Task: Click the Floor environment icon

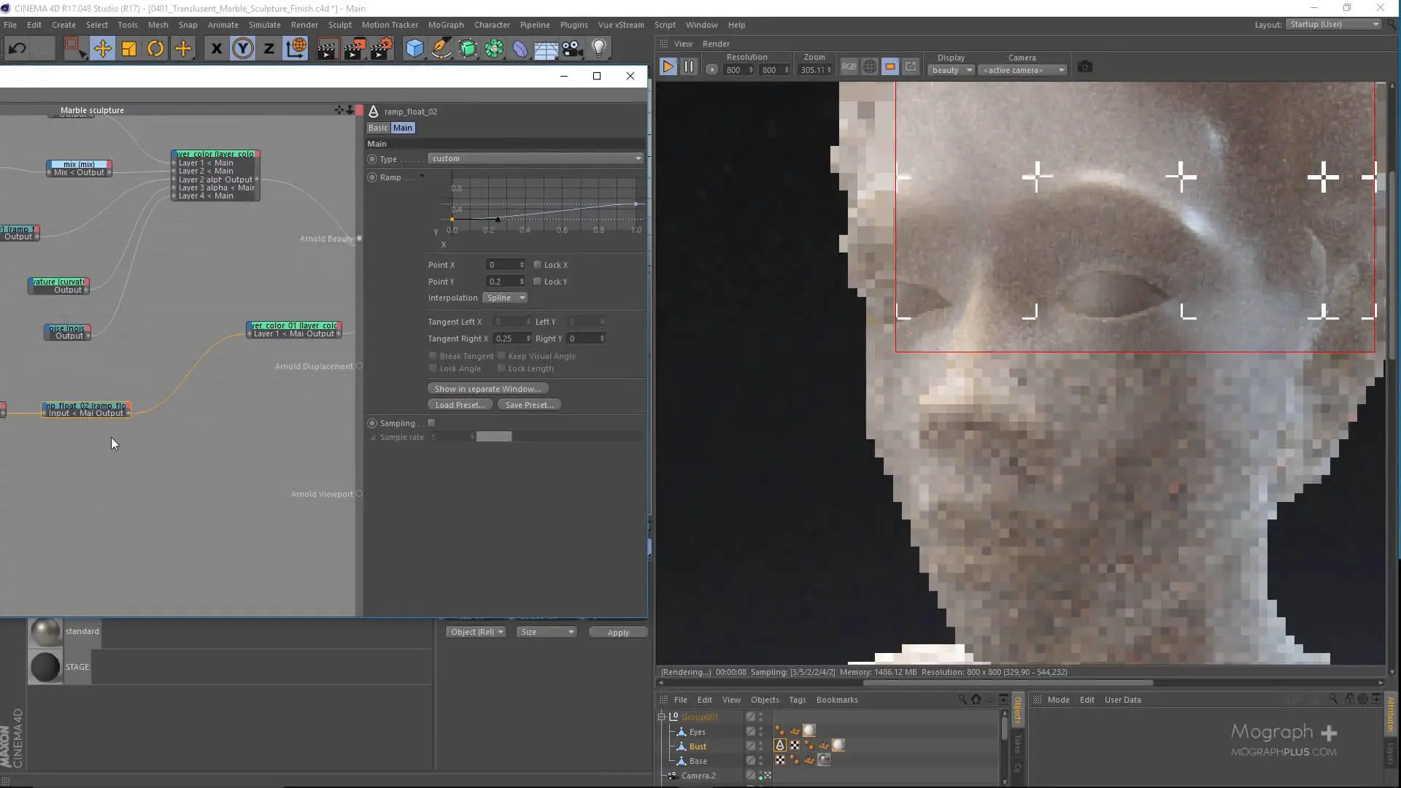Action: [x=547, y=49]
